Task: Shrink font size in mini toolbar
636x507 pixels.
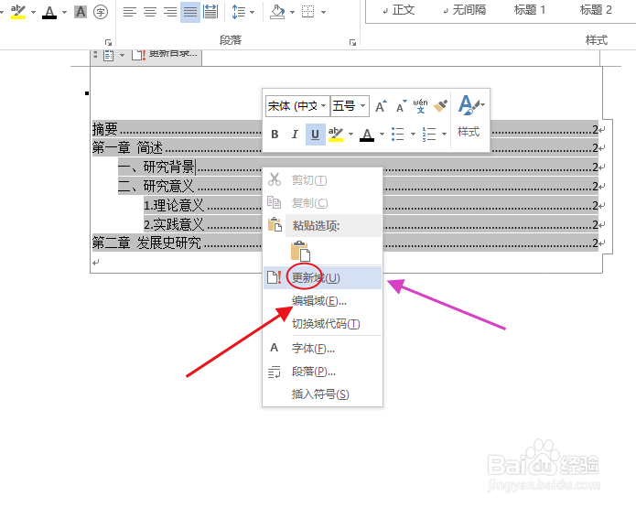Action: click(x=401, y=106)
